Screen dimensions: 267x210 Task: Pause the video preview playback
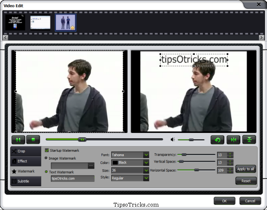[x=18, y=140]
